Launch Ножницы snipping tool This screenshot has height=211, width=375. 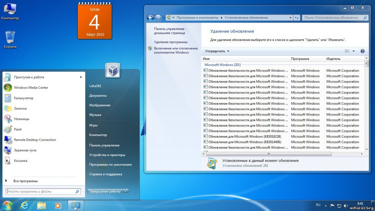tap(44, 119)
